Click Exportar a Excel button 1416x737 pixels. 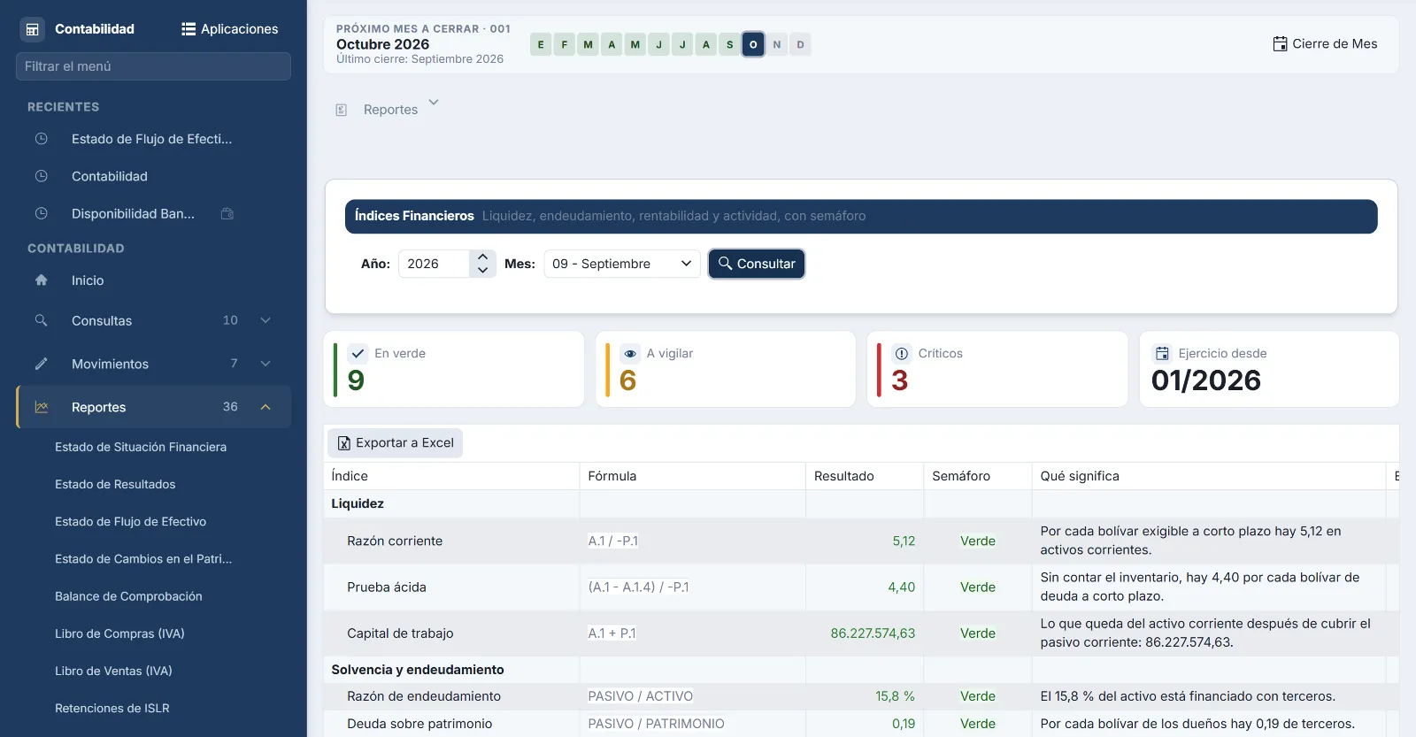[396, 443]
